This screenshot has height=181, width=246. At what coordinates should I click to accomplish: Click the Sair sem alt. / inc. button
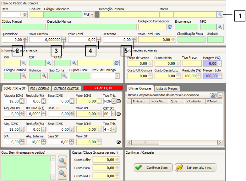[196, 168]
